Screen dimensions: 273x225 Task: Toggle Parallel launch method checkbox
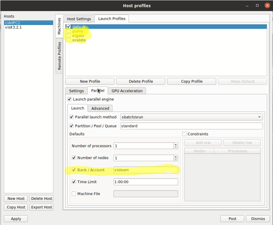(x=71, y=117)
